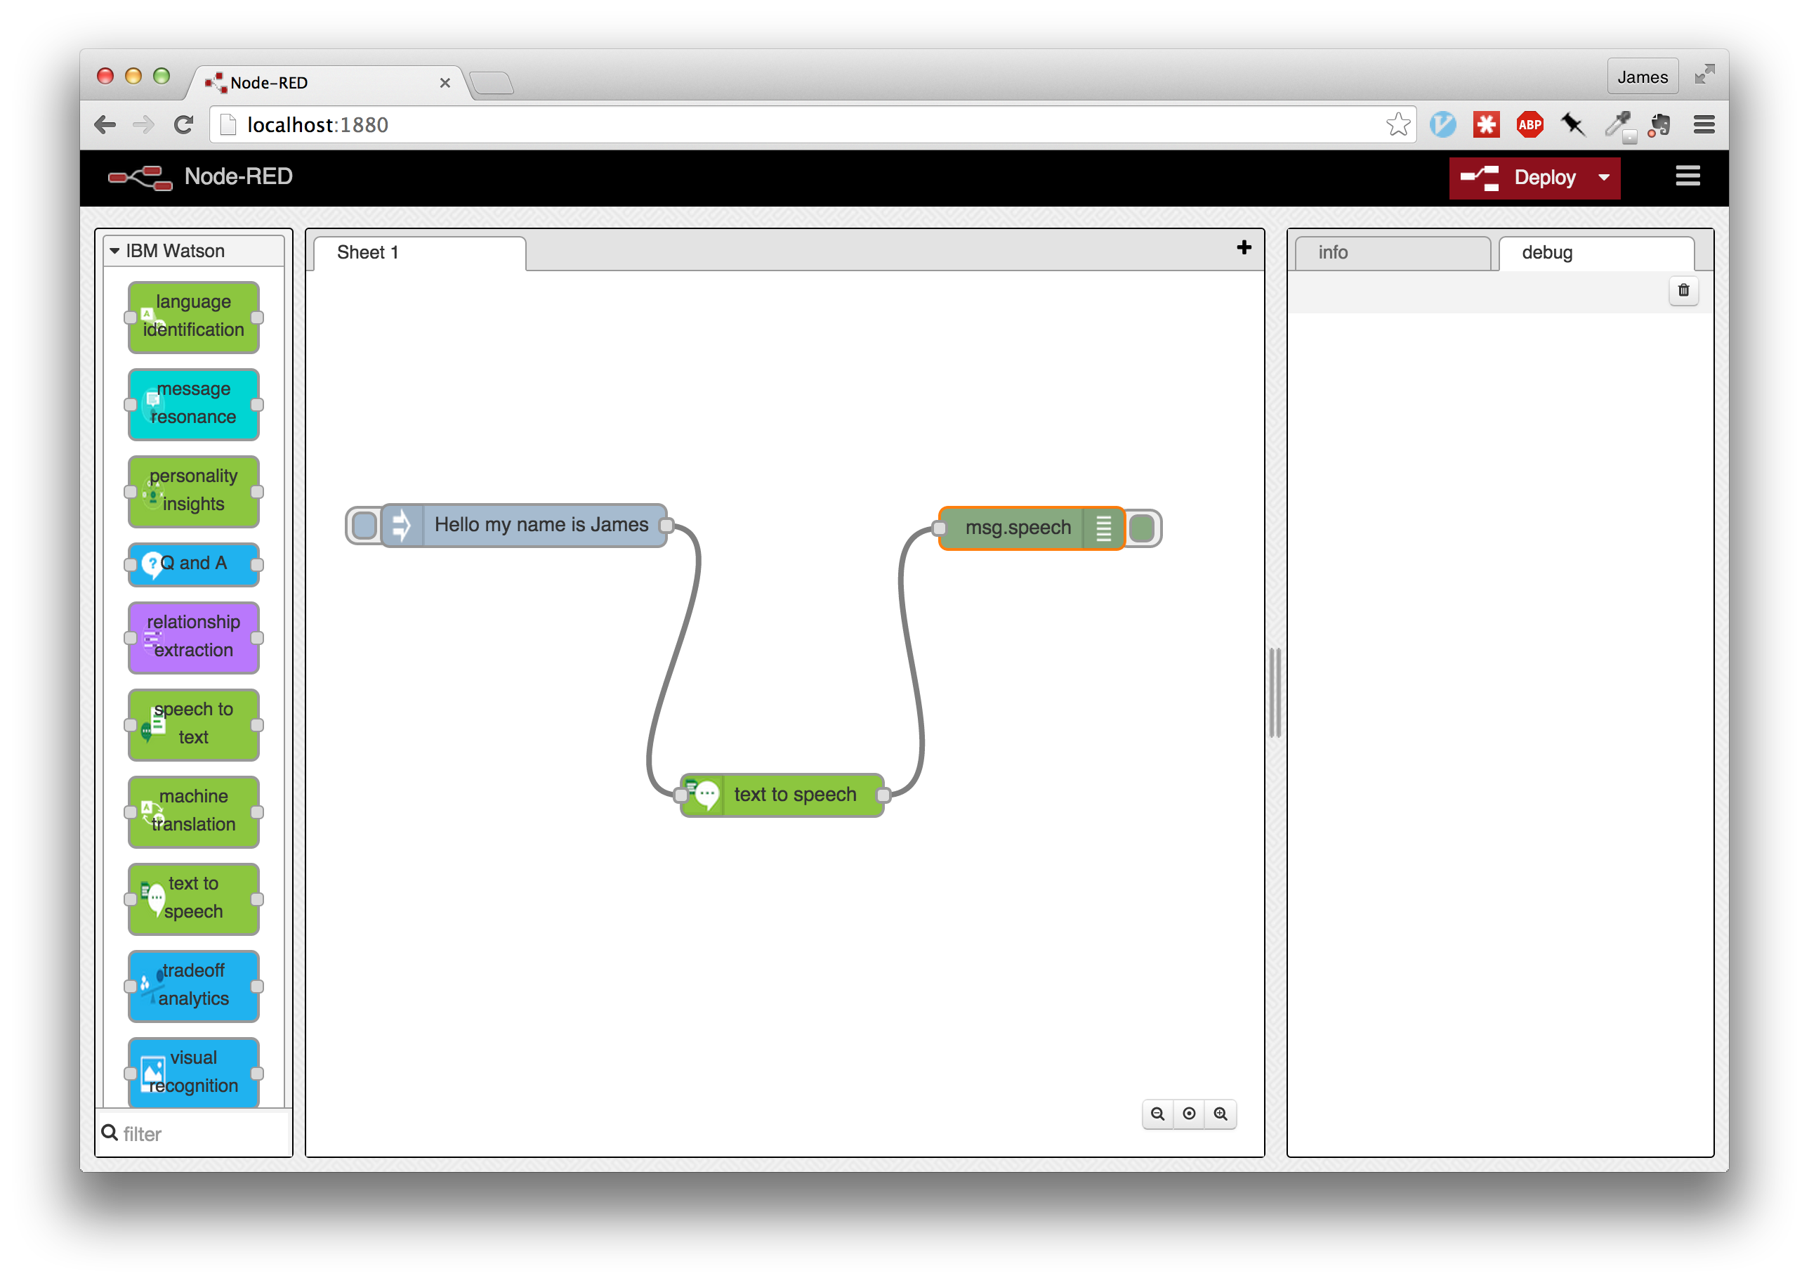Click the sidebar resize handle
The image size is (1809, 1283).
[1275, 692]
